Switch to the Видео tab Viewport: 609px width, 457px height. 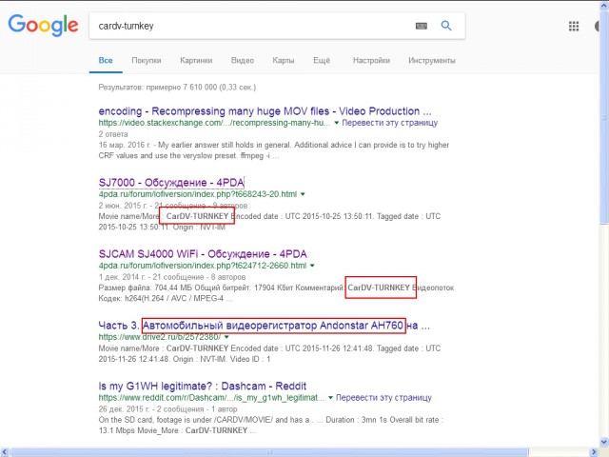(x=243, y=60)
